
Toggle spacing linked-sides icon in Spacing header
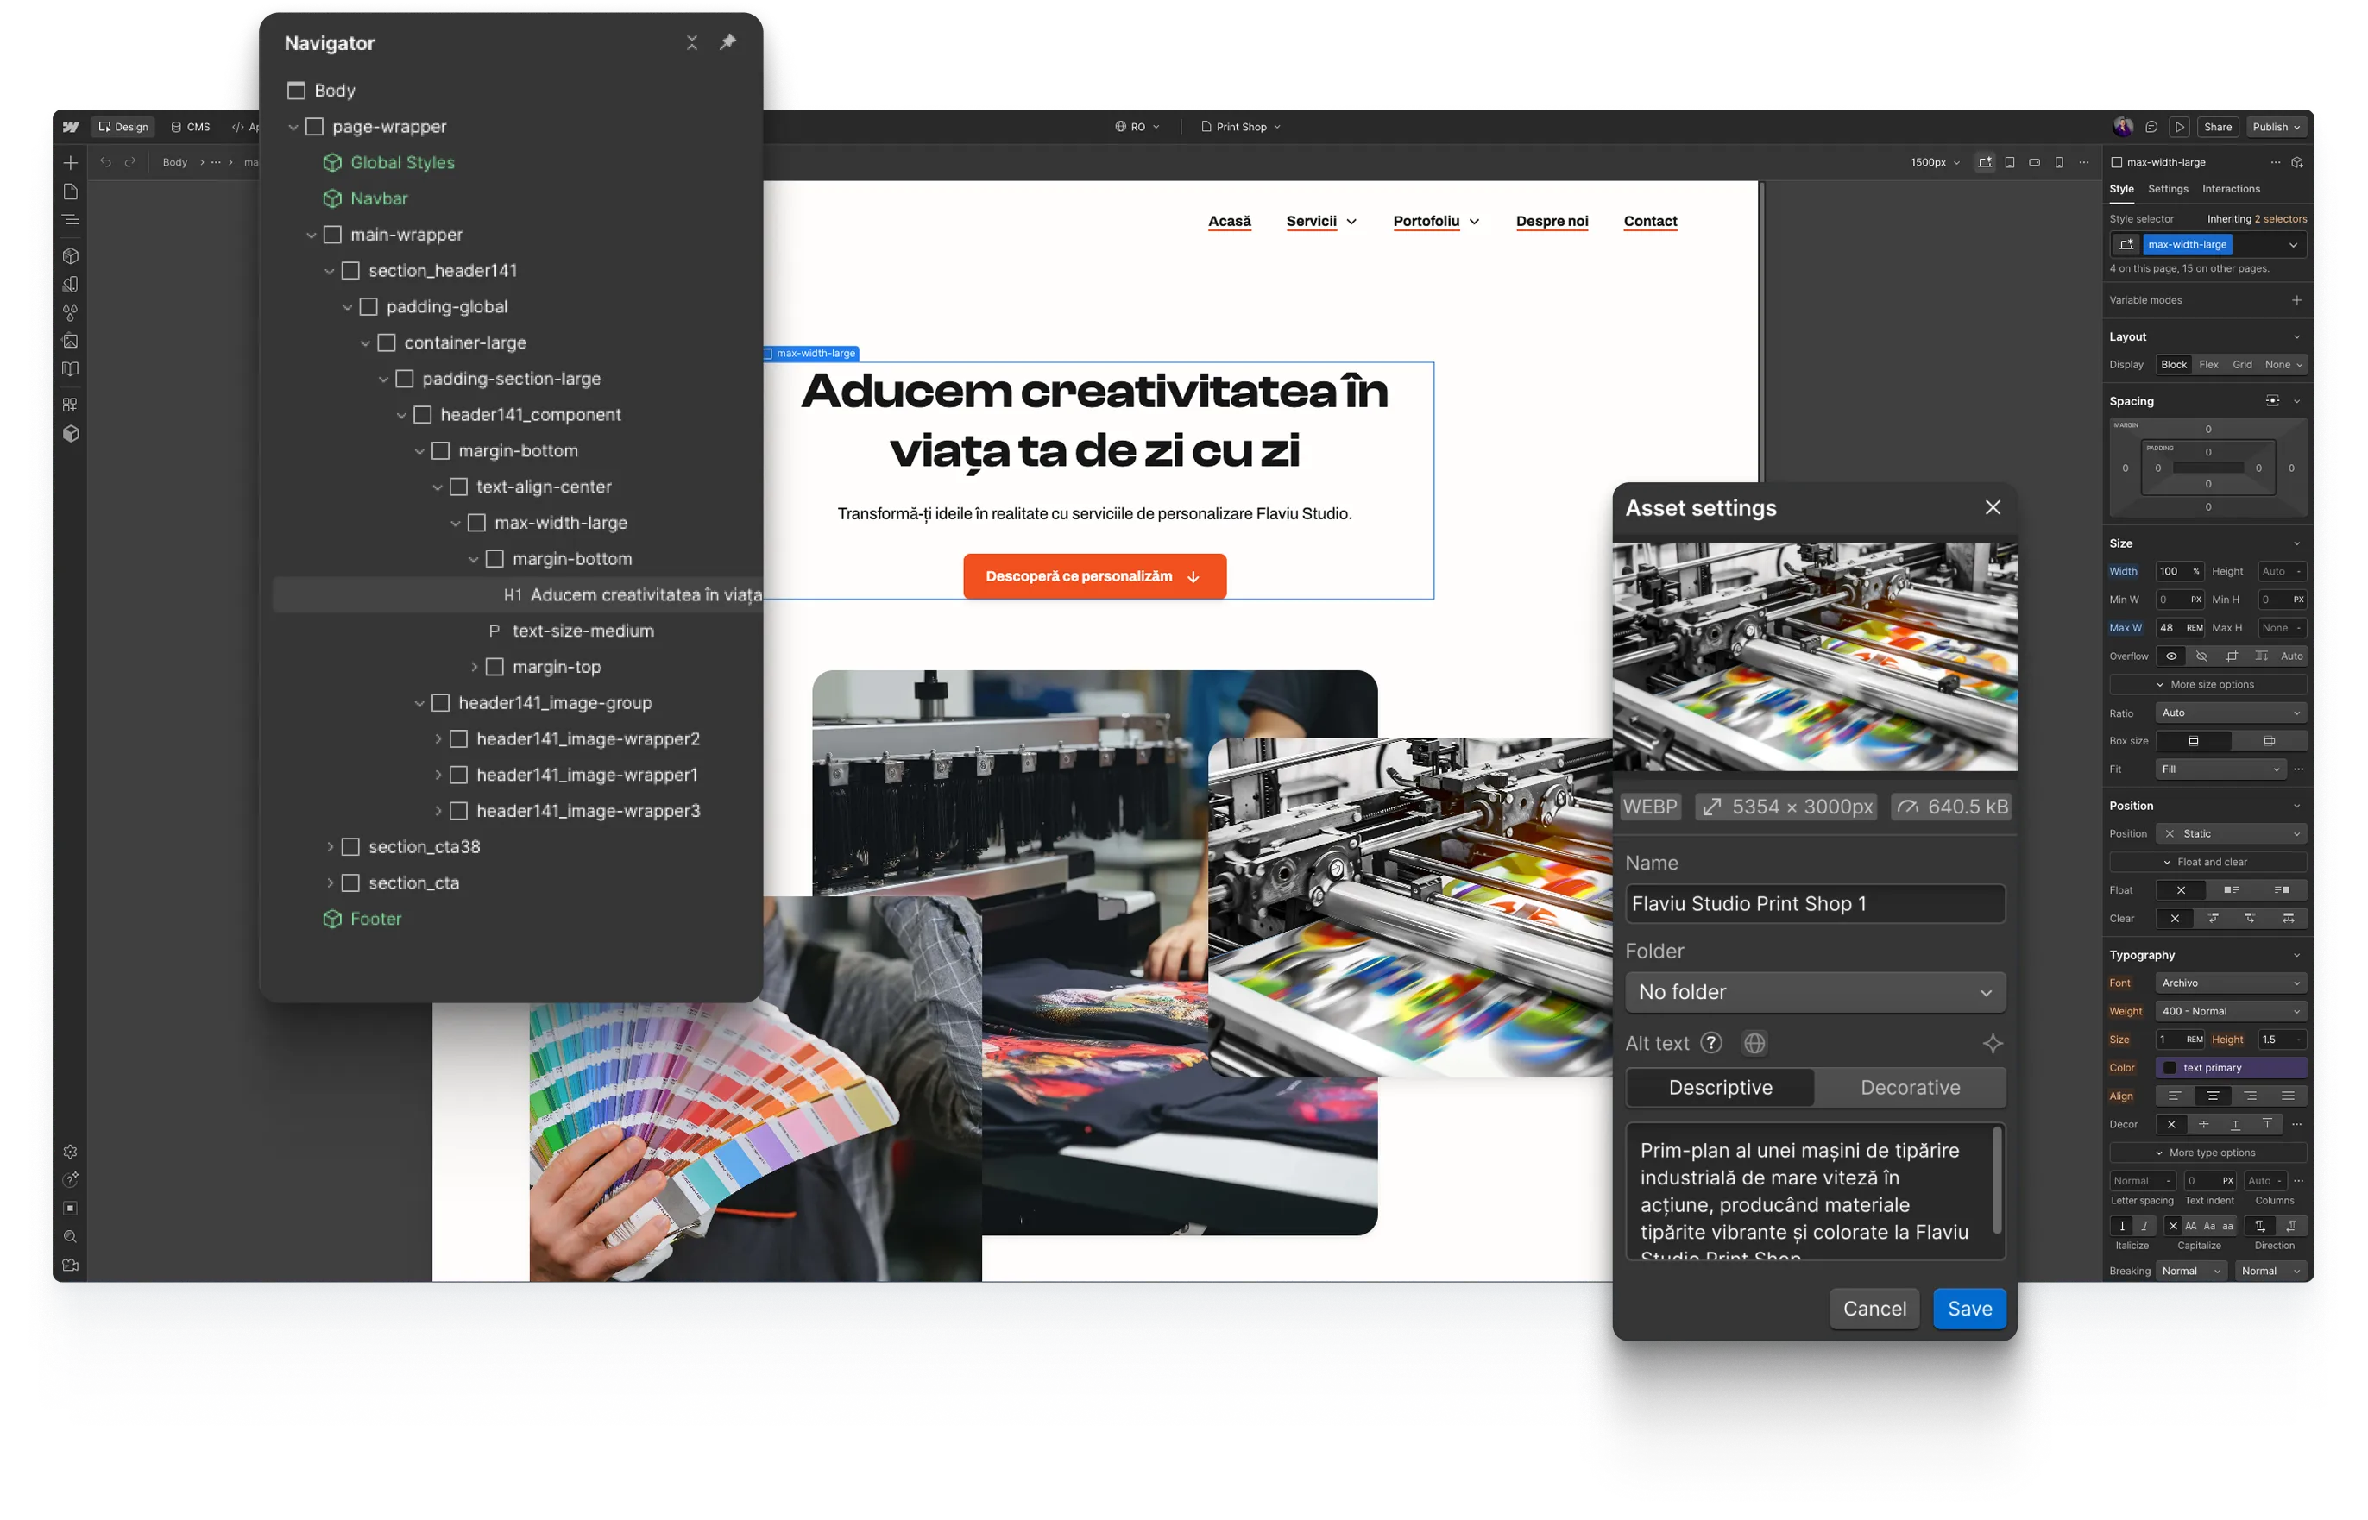(2272, 401)
